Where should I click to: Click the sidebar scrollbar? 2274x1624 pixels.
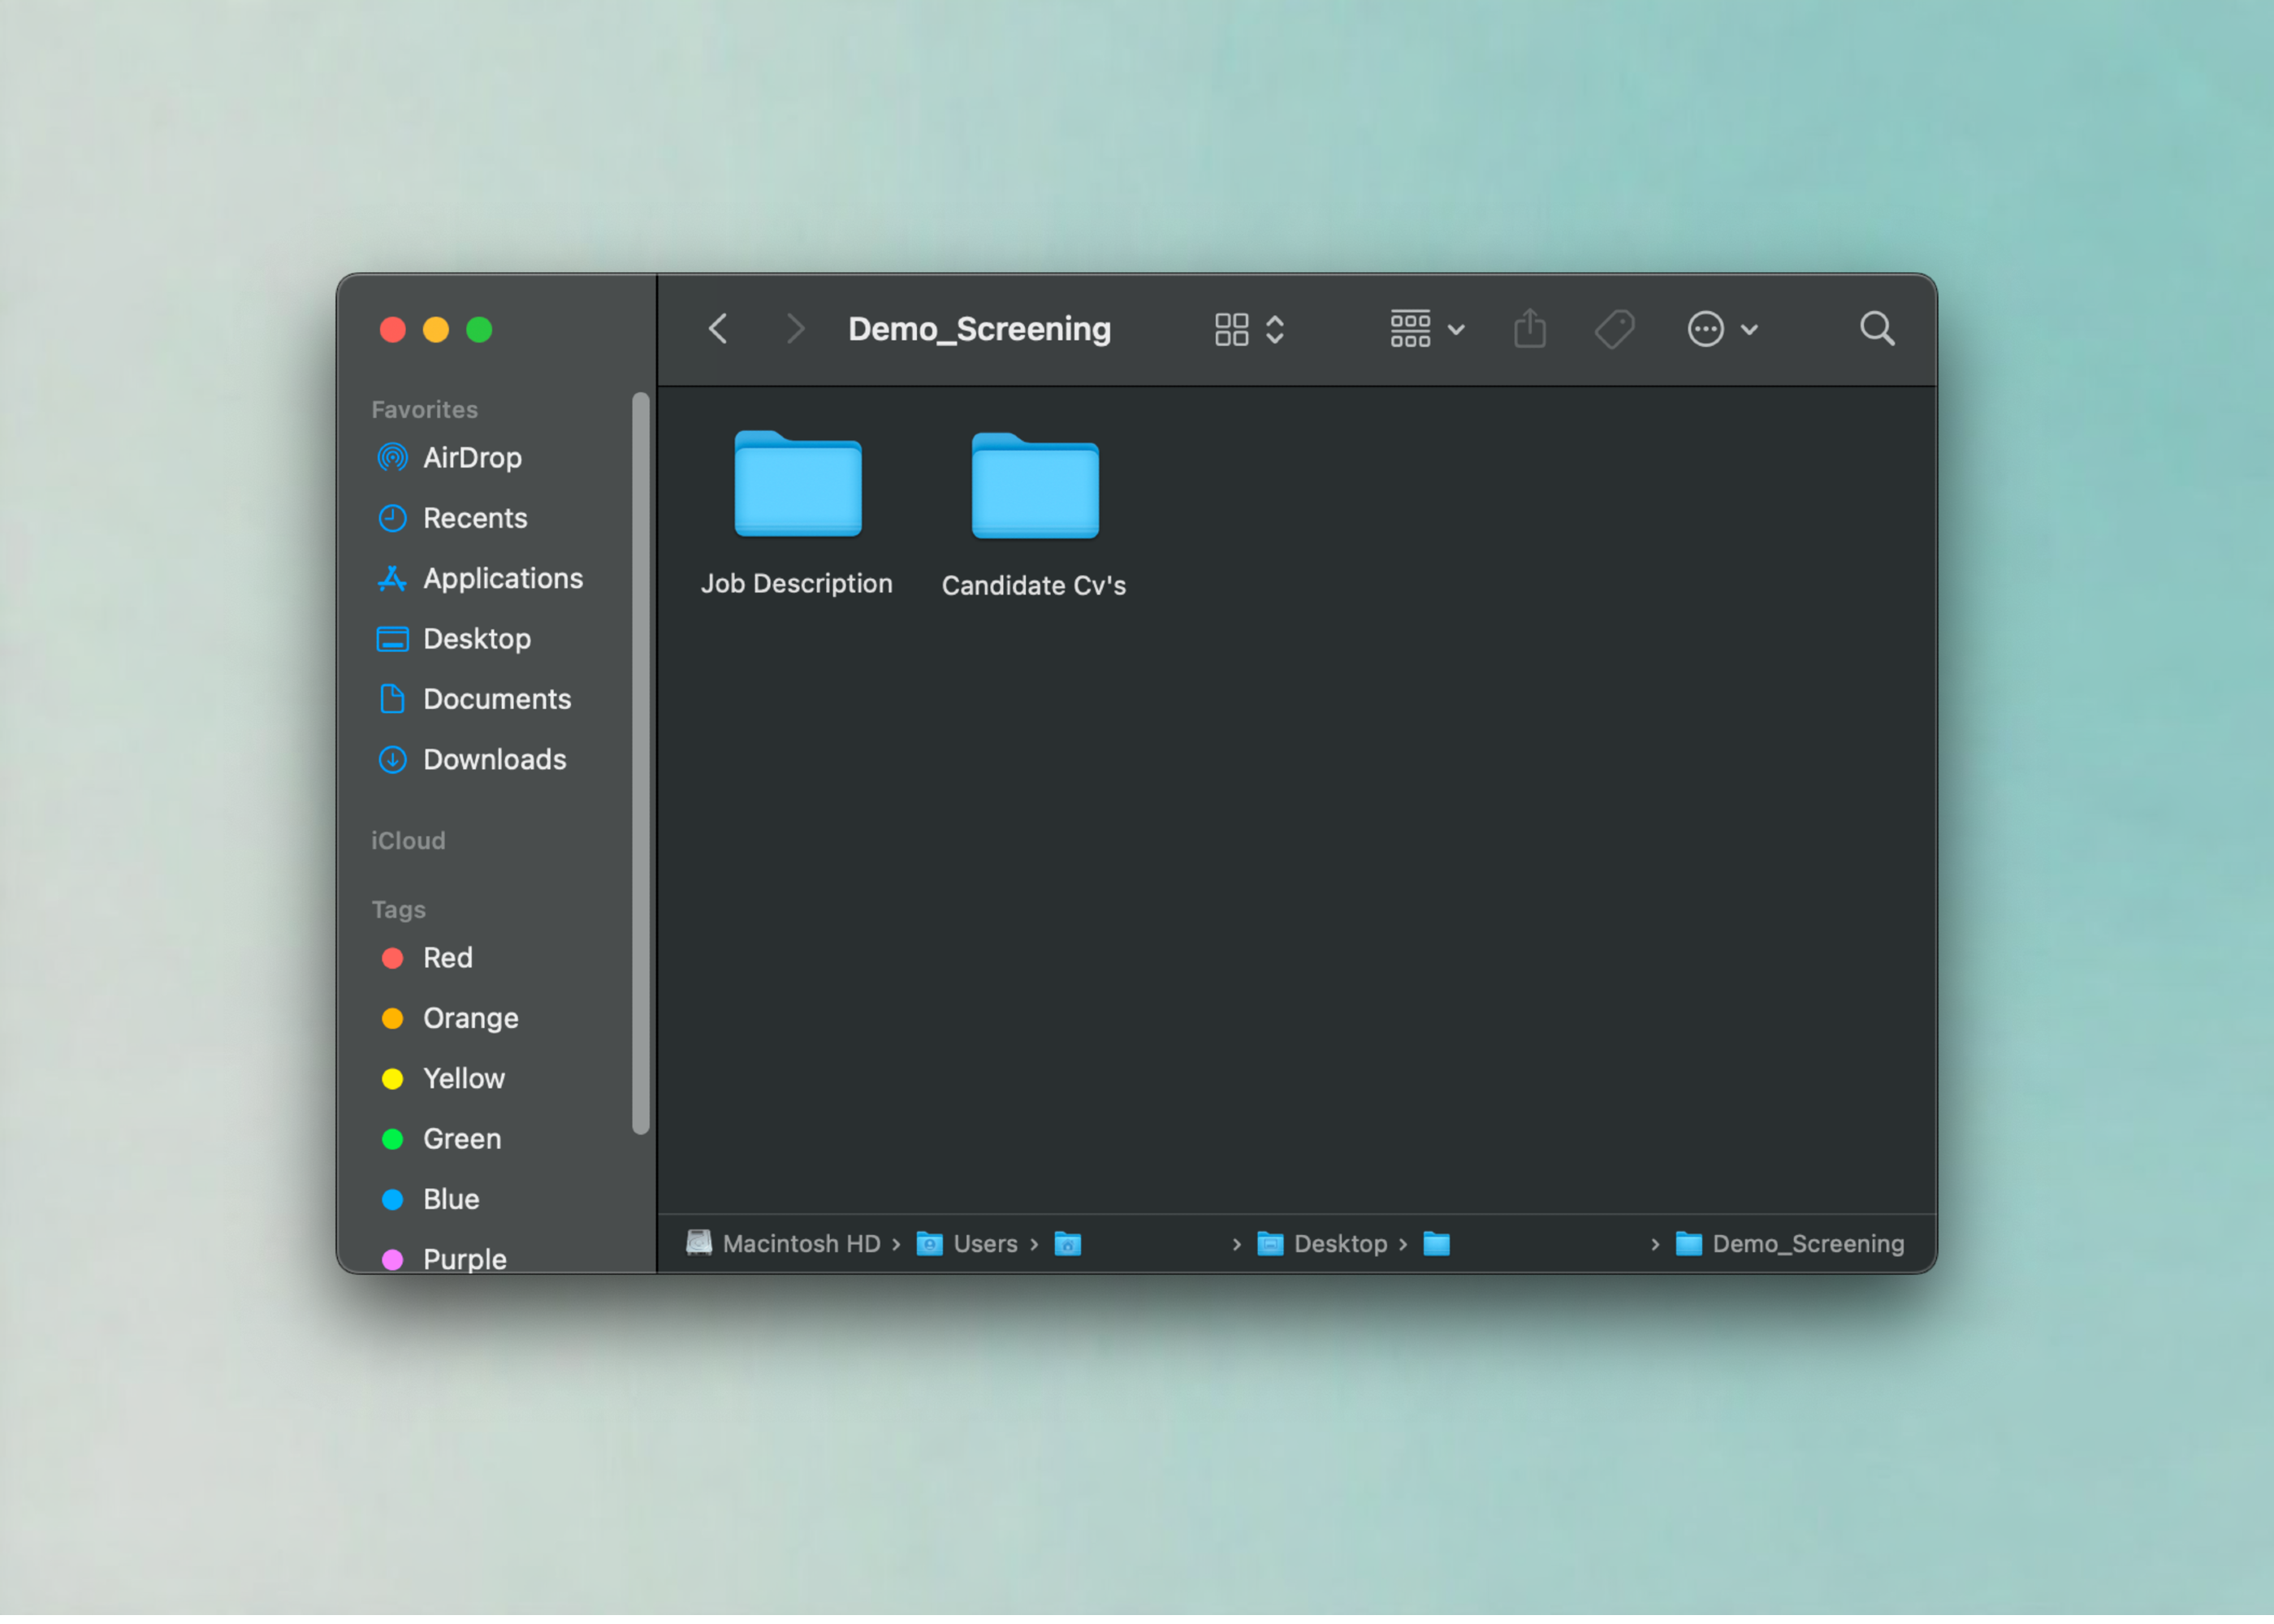click(641, 763)
